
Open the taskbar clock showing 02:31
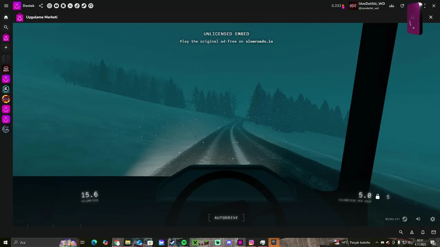(420, 243)
